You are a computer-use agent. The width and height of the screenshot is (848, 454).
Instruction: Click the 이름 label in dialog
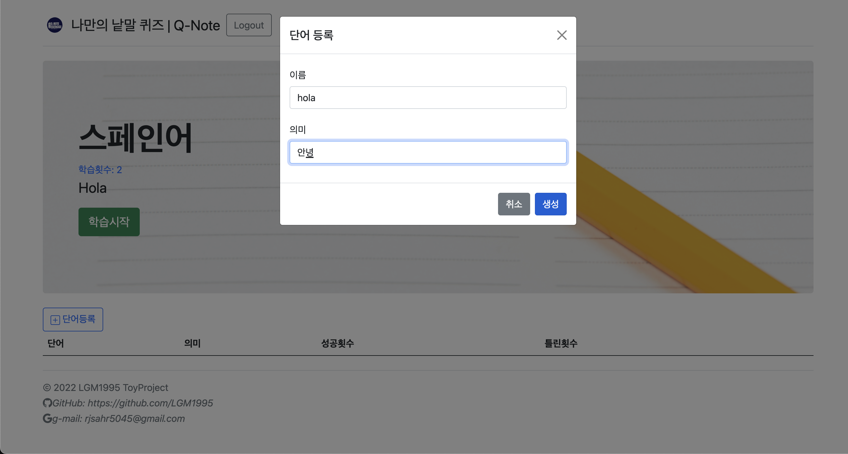[x=298, y=75]
